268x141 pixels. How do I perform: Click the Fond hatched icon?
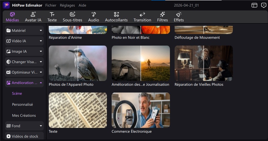pos(8,126)
